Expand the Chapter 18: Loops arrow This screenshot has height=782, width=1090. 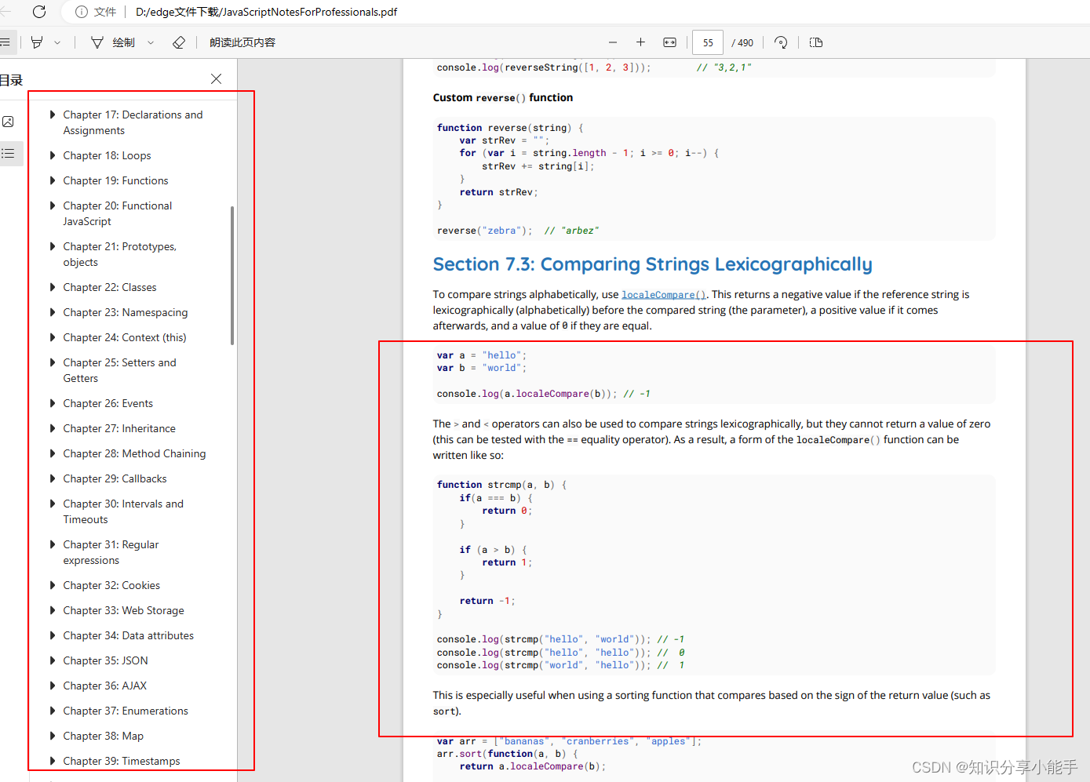[53, 155]
